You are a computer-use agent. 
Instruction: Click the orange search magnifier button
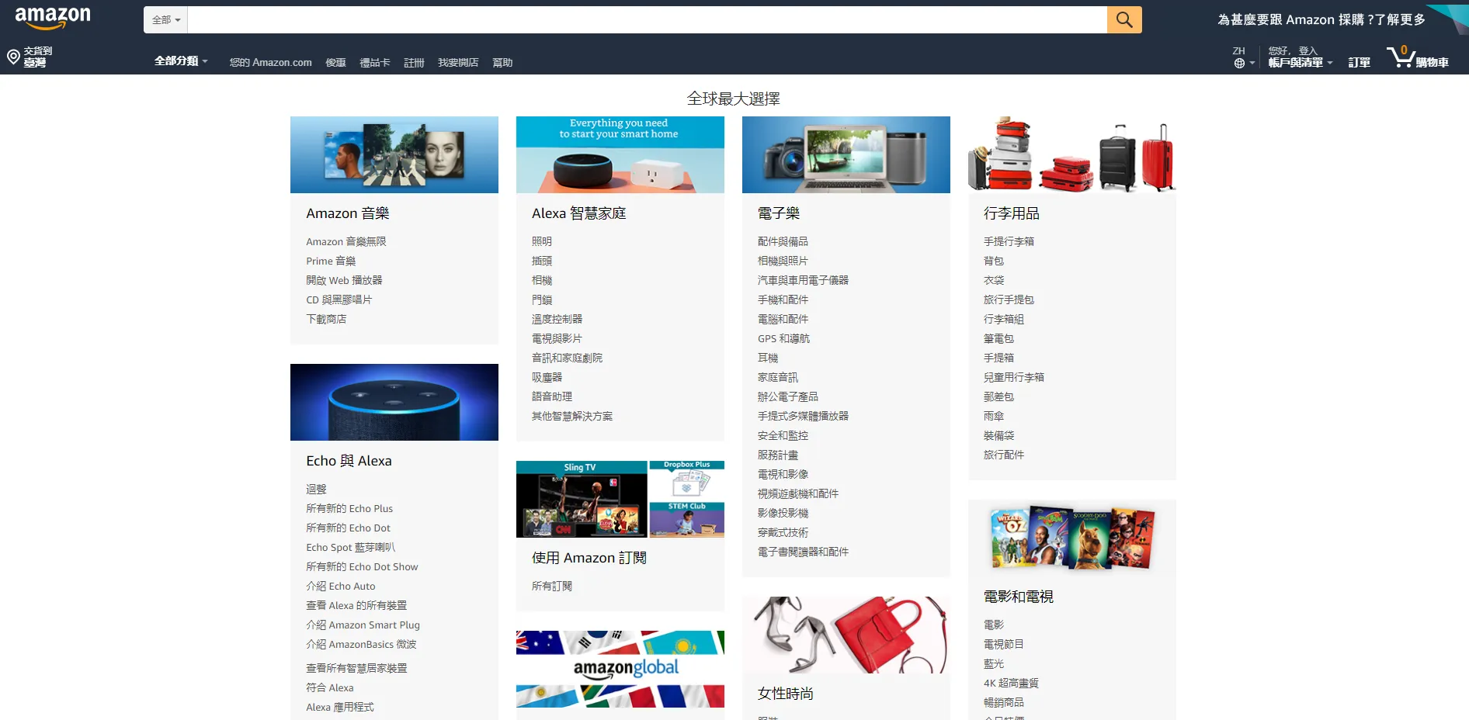click(1124, 20)
